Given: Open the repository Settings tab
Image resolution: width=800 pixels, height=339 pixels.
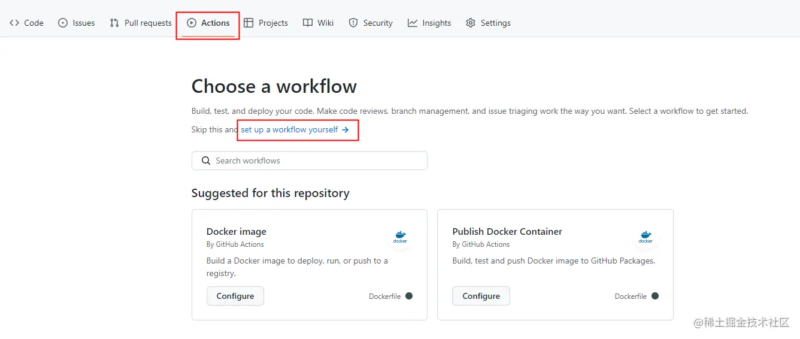Looking at the screenshot, I should point(488,23).
